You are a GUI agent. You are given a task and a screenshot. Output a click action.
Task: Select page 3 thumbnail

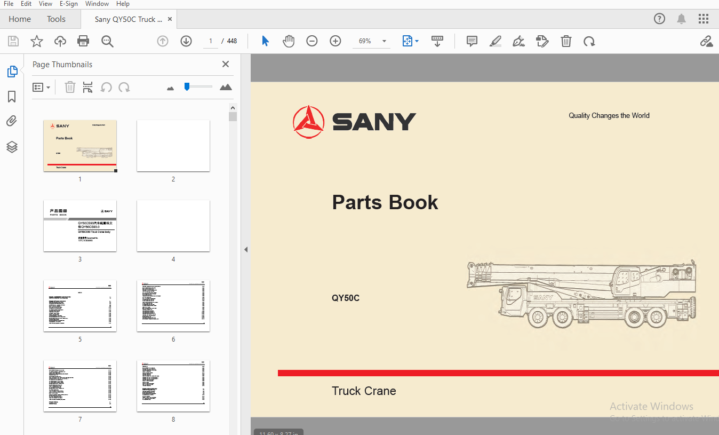pos(80,226)
